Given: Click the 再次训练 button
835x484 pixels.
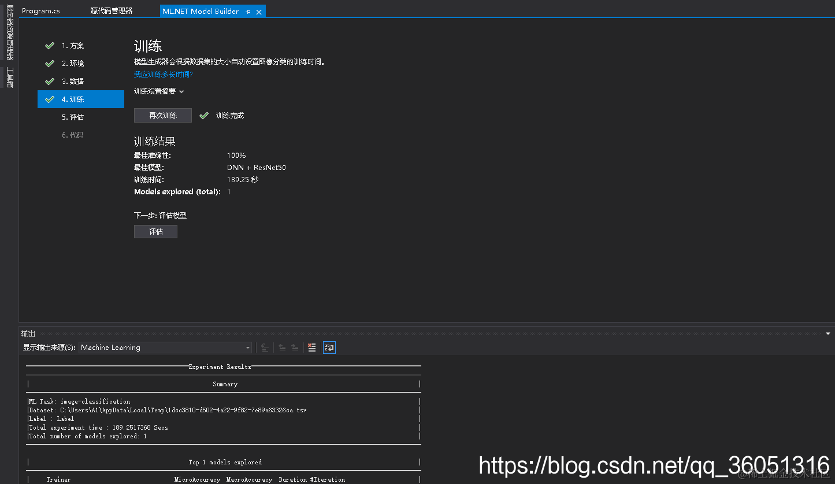Looking at the screenshot, I should (163, 116).
